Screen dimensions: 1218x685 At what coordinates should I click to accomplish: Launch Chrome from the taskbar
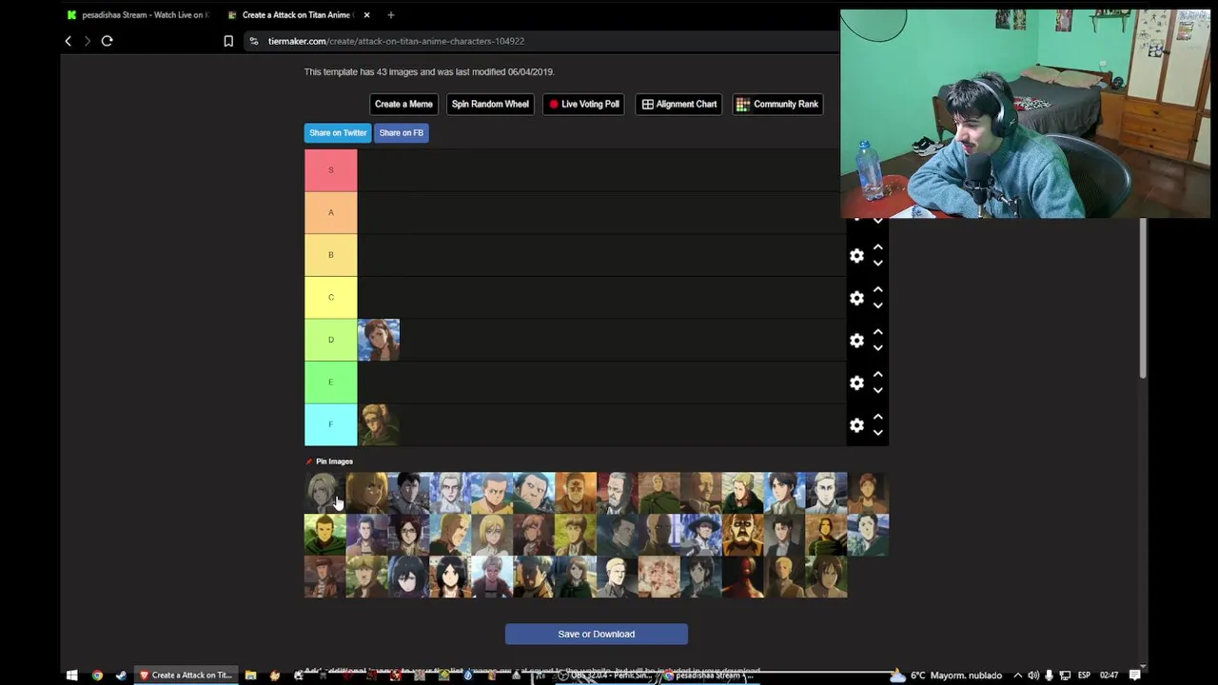coord(97,675)
